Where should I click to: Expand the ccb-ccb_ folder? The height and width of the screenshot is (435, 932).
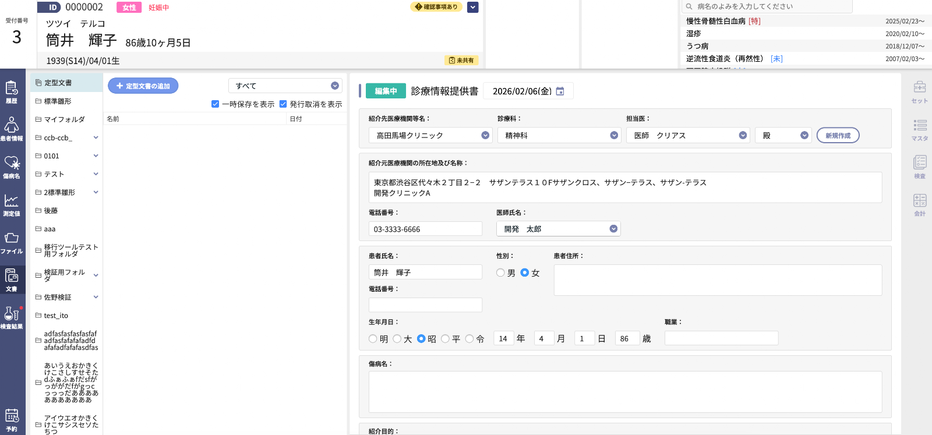96,138
